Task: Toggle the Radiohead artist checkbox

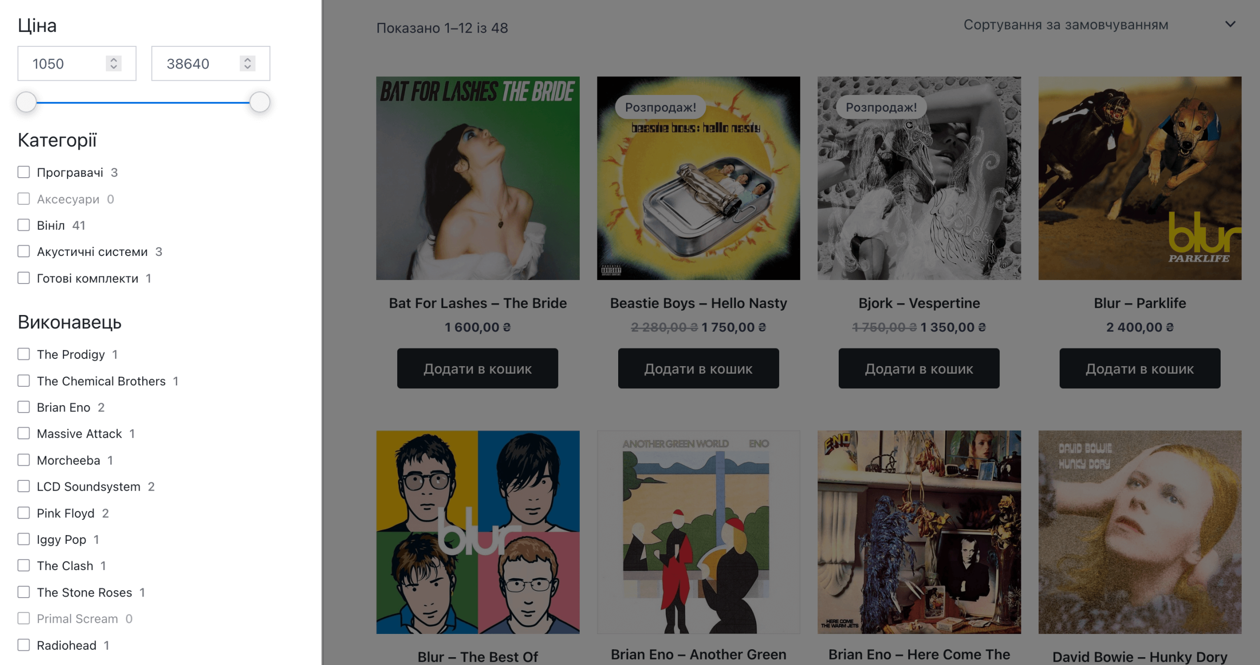Action: (x=24, y=645)
